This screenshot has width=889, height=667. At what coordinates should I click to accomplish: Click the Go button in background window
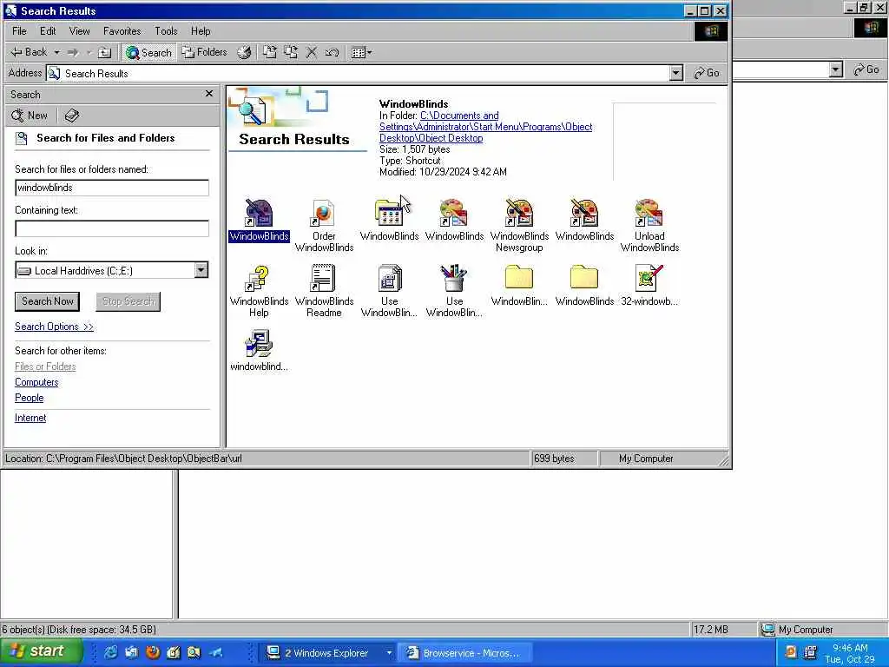click(x=866, y=69)
